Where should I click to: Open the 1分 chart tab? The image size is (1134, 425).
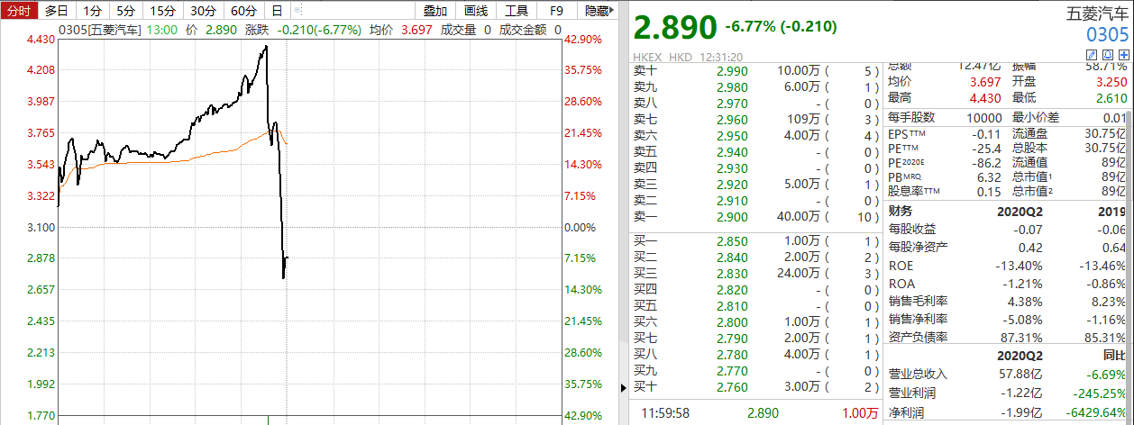pos(92,11)
